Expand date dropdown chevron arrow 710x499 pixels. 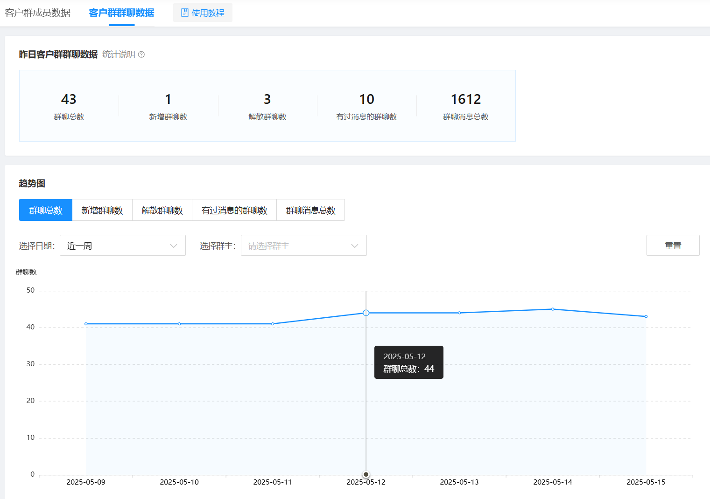pos(174,246)
